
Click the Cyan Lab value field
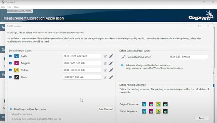pos(82,56)
